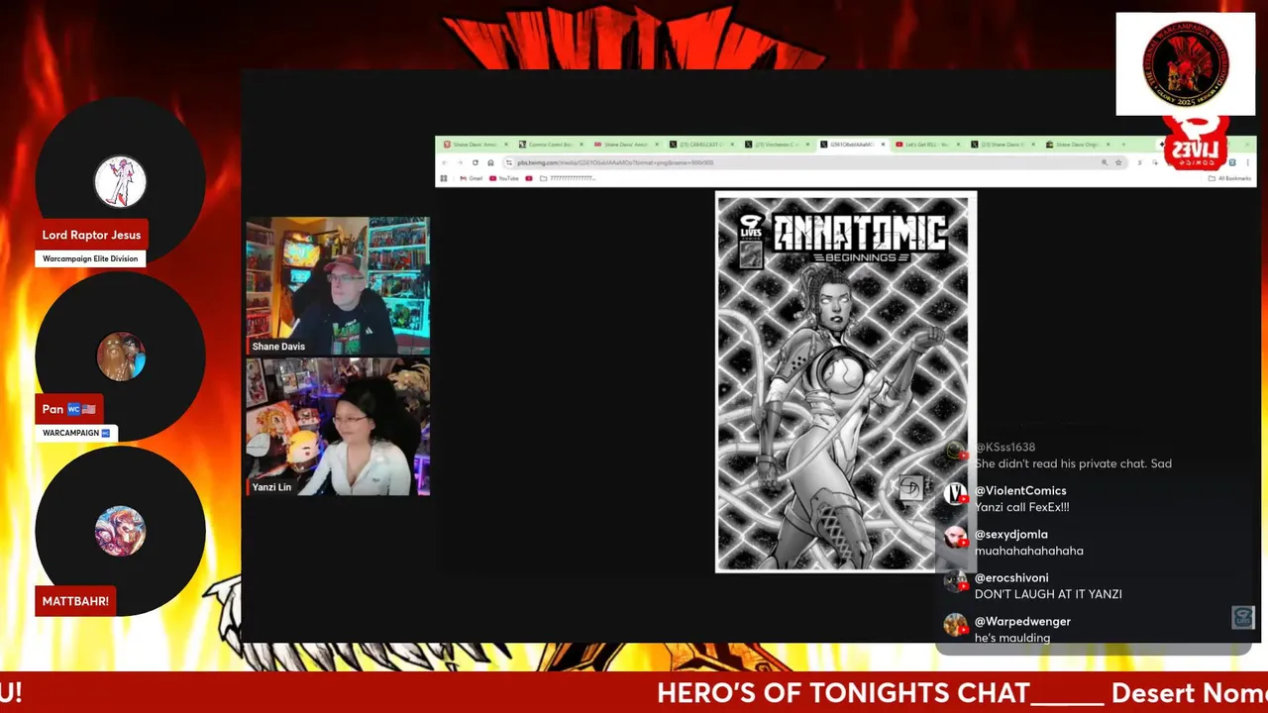Click @ViolentComics chat avatar
Screen dimensions: 1268x713
pos(955,493)
